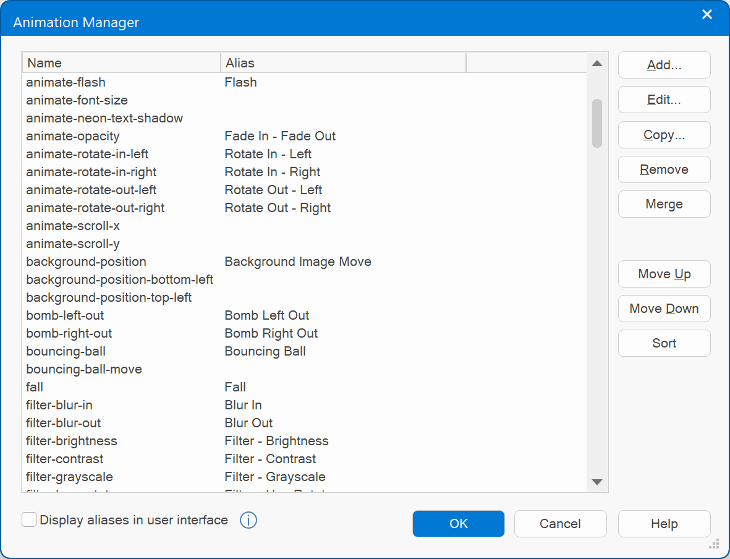Screen dimensions: 730x559
Task: Confirm the dialog with OK
Action: click(458, 524)
